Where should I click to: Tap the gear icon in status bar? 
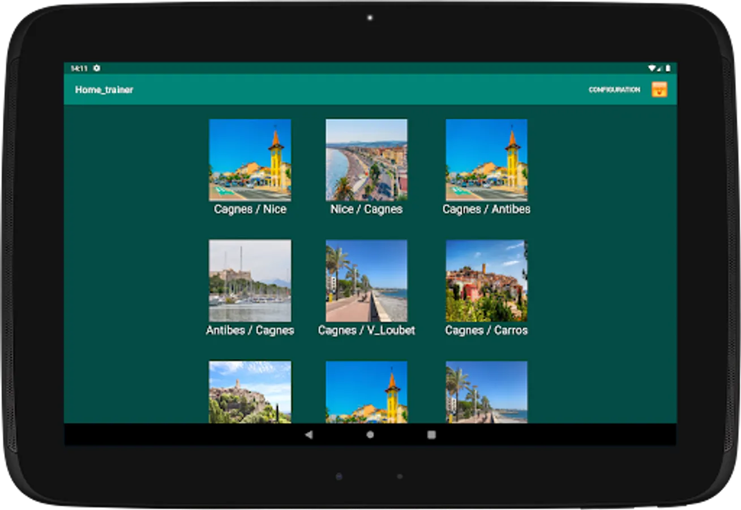click(x=97, y=68)
